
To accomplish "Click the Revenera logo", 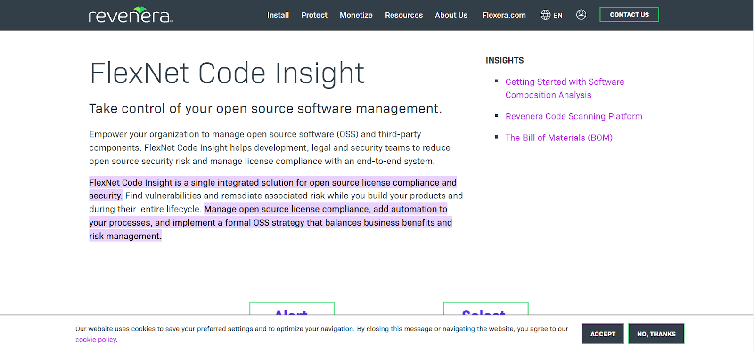I will [x=131, y=15].
